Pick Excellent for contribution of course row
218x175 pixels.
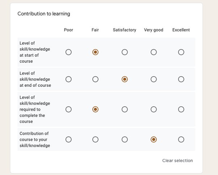181,140
